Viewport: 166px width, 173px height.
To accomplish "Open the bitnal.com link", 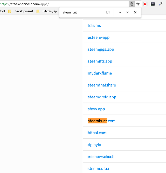I will (97, 133).
